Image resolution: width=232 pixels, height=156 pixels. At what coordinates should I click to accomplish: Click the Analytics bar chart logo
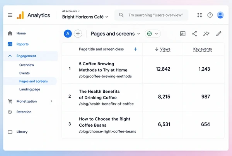pyautogui.click(x=20, y=15)
